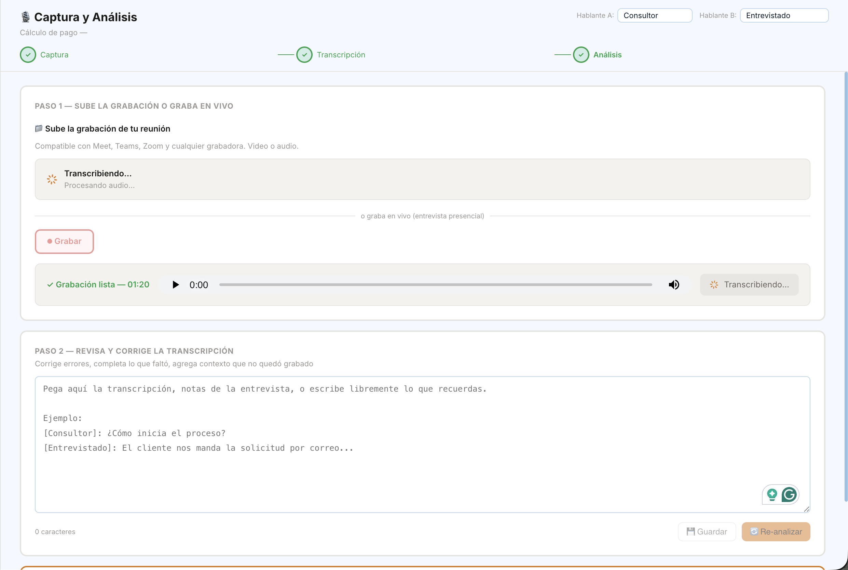Click the Grammarly G icon in textarea

pos(789,494)
